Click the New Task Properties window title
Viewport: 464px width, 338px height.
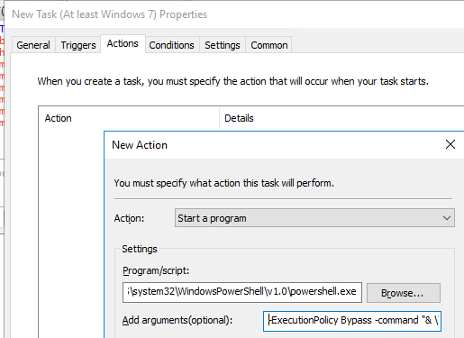click(110, 14)
